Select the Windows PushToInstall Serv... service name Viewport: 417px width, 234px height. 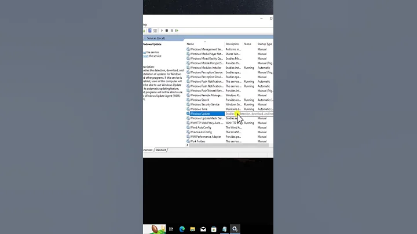[x=207, y=91]
